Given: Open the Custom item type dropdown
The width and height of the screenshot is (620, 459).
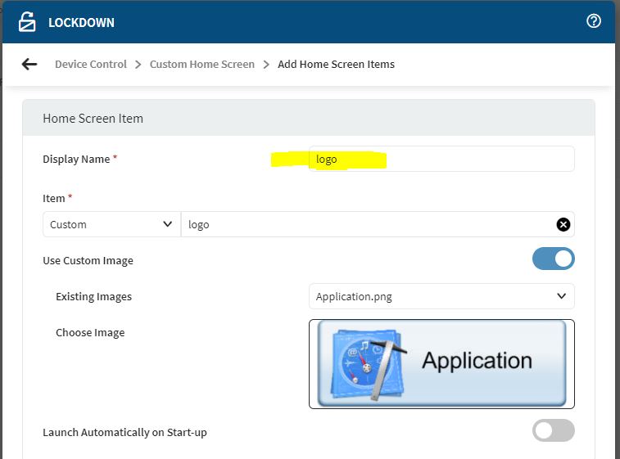Looking at the screenshot, I should point(111,224).
